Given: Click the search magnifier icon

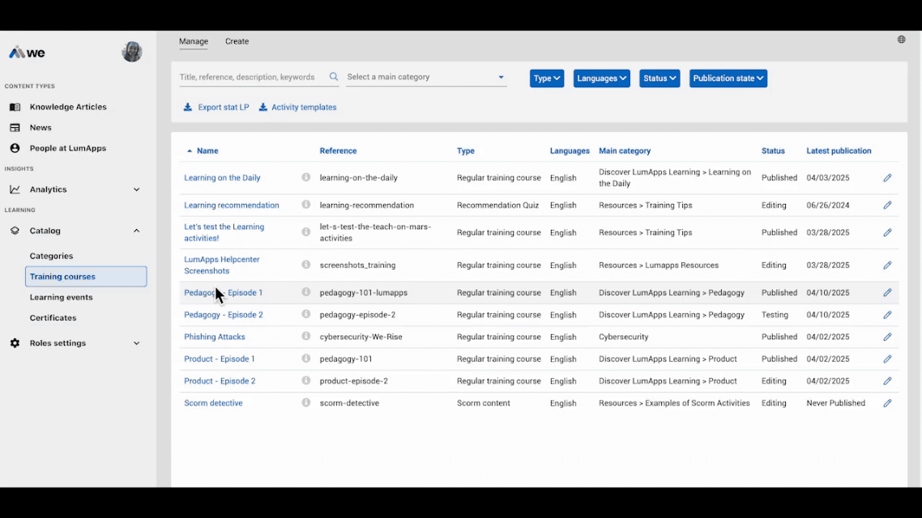Looking at the screenshot, I should (x=334, y=77).
